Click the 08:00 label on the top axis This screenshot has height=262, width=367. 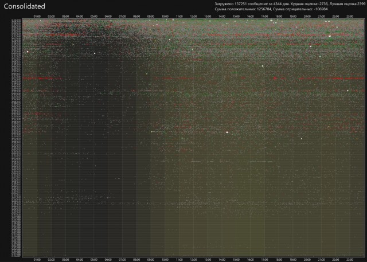click(x=136, y=17)
